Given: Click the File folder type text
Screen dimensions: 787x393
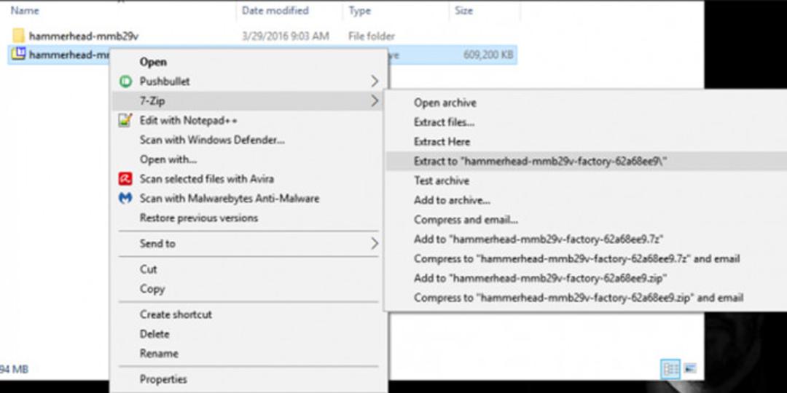Looking at the screenshot, I should click(372, 36).
